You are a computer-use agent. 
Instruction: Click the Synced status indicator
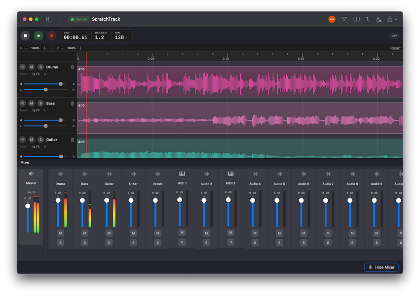pyautogui.click(x=78, y=19)
